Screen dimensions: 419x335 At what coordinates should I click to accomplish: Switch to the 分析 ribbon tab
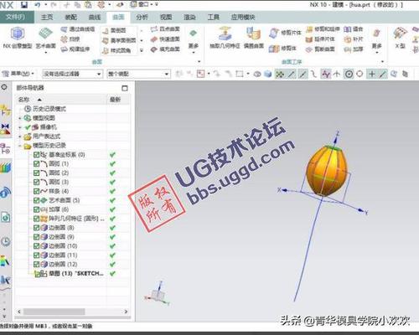point(142,18)
